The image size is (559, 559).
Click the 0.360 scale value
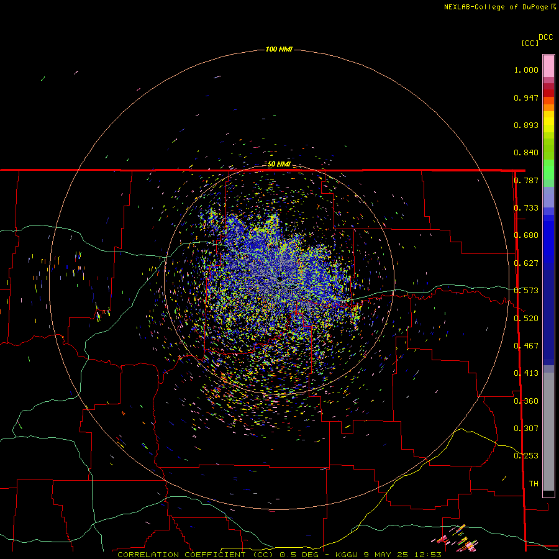tap(526, 401)
